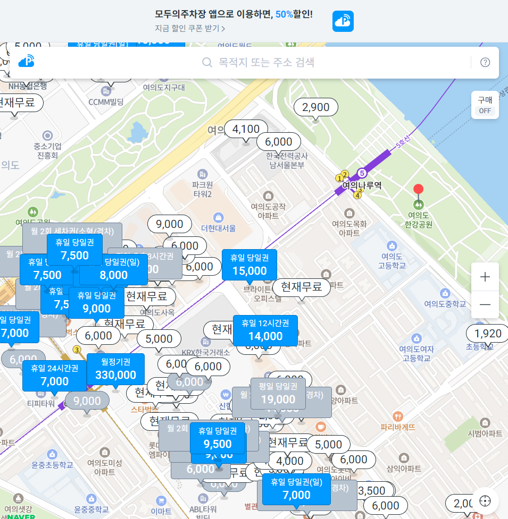Open the 당일권(일) 8,000 marker
Image resolution: width=508 pixels, height=519 pixels.
click(114, 269)
